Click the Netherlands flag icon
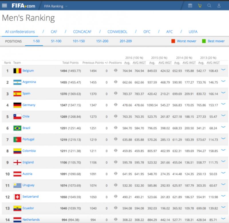The width and height of the screenshot is (229, 223). pyautogui.click(x=17, y=220)
